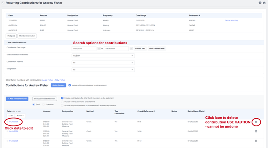Go to home via house icon

coord(264,3)
